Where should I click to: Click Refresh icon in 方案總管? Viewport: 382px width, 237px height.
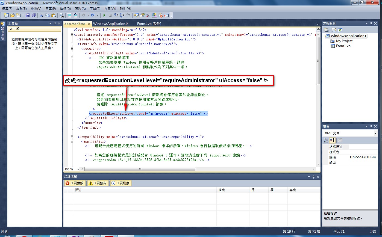click(340, 30)
